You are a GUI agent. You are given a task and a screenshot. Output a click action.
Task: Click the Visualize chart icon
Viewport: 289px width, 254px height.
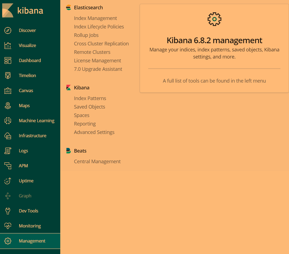[x=8, y=45]
